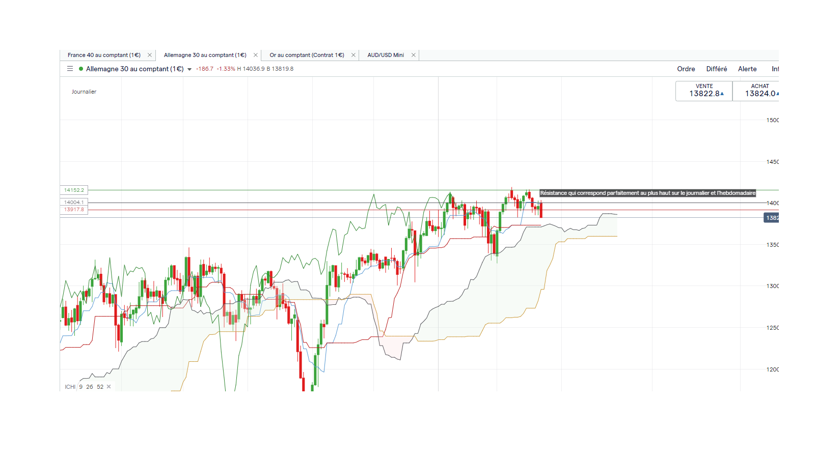Open ICHI 9 26 52 indicator settings
Screen dimensions: 815x458
pos(84,387)
